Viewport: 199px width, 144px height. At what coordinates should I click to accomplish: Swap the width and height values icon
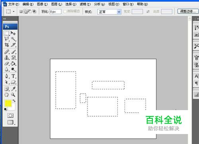pos(148,12)
